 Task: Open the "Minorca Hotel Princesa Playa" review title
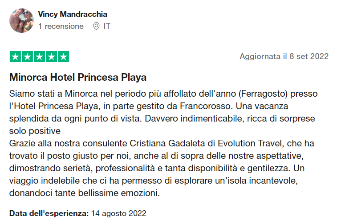pos(78,78)
